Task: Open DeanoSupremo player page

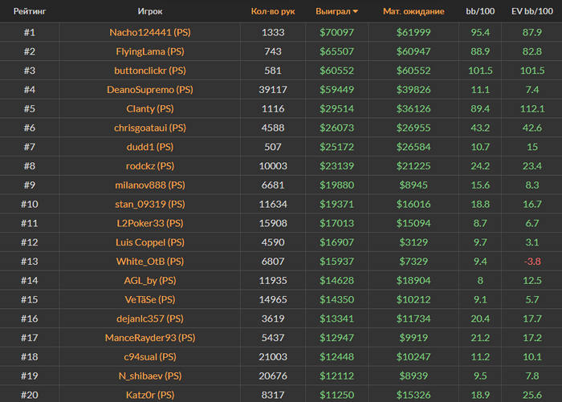Action: pyautogui.click(x=150, y=90)
